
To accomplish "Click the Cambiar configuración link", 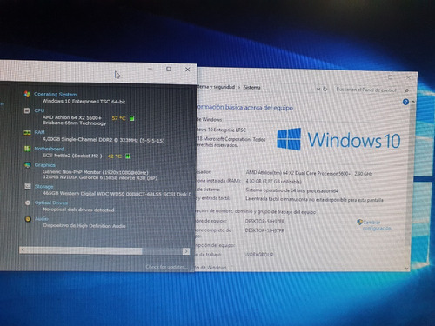I will point(377,225).
